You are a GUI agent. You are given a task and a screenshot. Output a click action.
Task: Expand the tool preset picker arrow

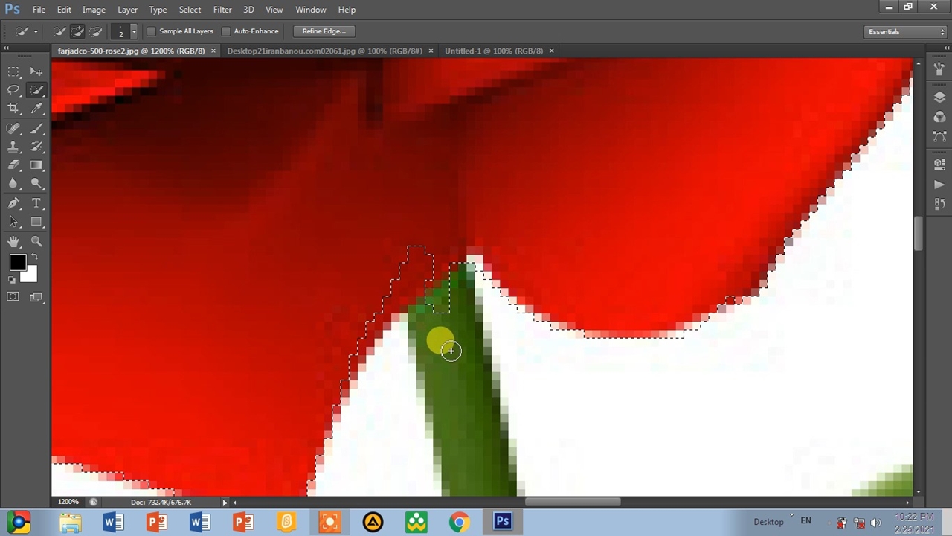[x=36, y=31]
